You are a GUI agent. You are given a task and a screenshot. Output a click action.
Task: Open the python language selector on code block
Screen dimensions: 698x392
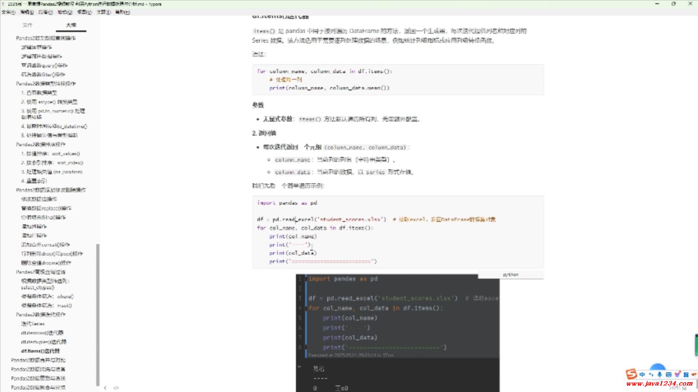click(x=510, y=275)
